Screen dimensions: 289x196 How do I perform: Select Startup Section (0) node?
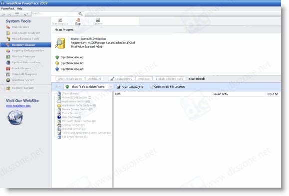(71, 125)
